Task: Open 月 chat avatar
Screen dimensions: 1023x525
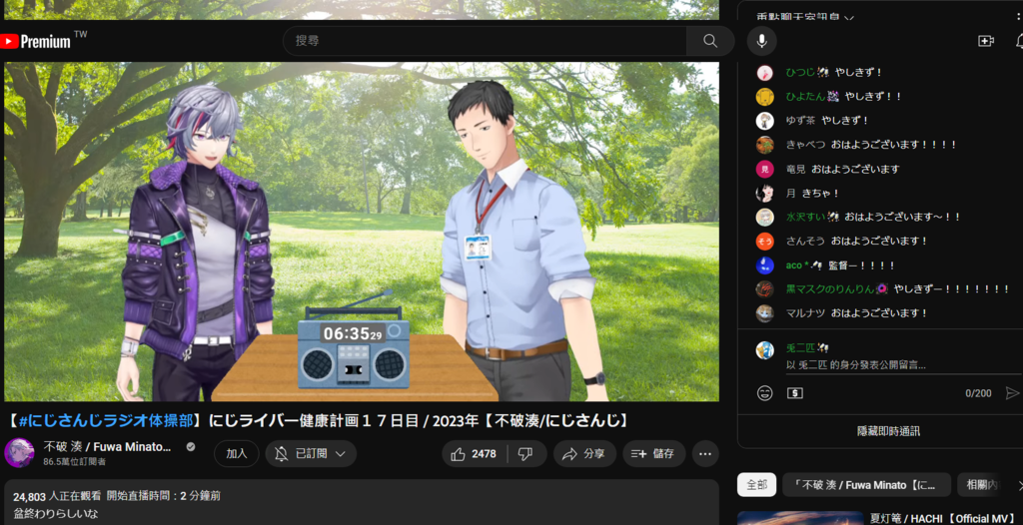Action: [764, 193]
